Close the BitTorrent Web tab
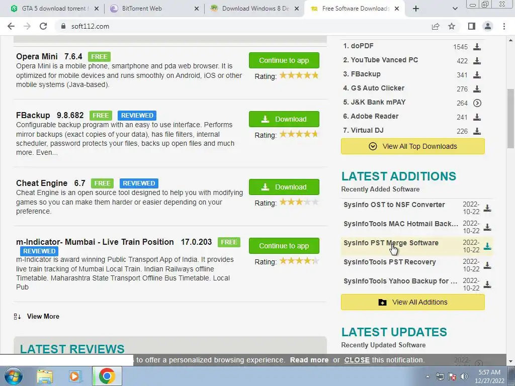Image resolution: width=515 pixels, height=386 pixels. click(x=197, y=9)
